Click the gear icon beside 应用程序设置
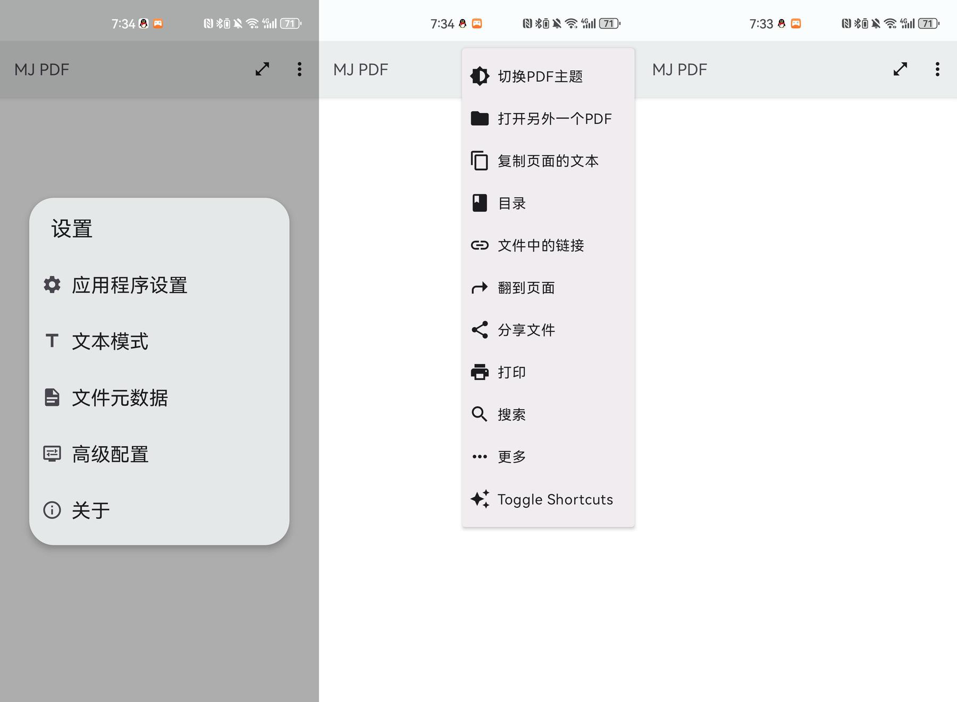Viewport: 957px width, 702px height. point(52,285)
